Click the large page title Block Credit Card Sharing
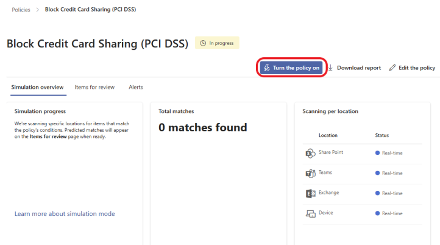This screenshot has width=440, height=245. (x=97, y=44)
